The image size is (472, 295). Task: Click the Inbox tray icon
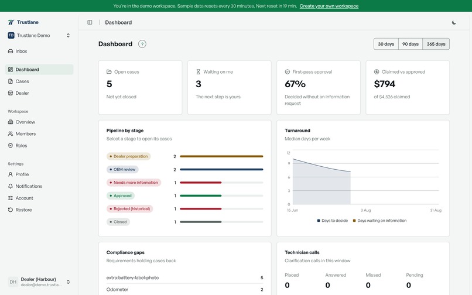click(11, 51)
